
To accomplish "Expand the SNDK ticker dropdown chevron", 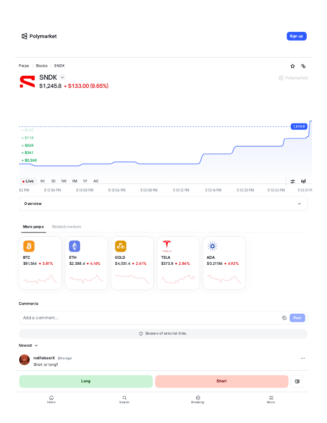I will (x=62, y=77).
